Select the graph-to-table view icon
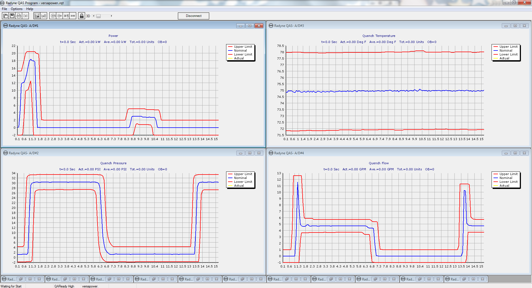 click(44, 16)
